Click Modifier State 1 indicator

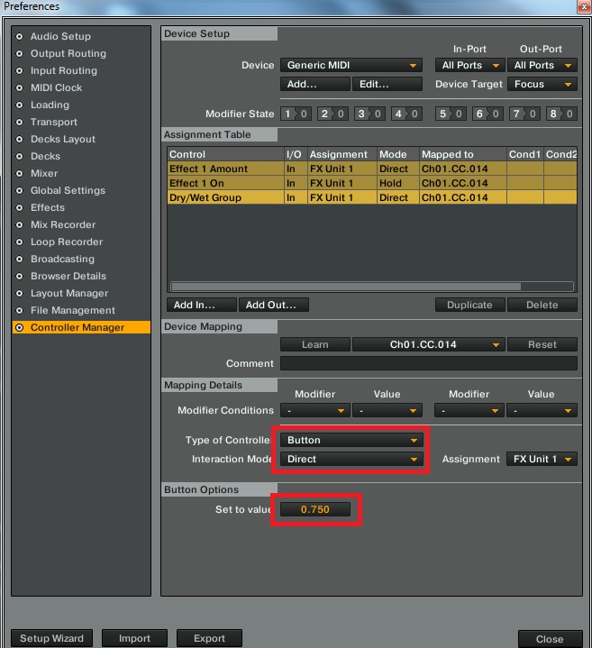[296, 114]
